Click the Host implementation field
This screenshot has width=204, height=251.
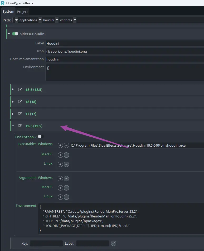click(125, 59)
